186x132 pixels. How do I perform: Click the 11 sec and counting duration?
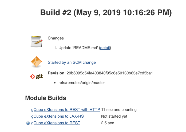point(119,110)
